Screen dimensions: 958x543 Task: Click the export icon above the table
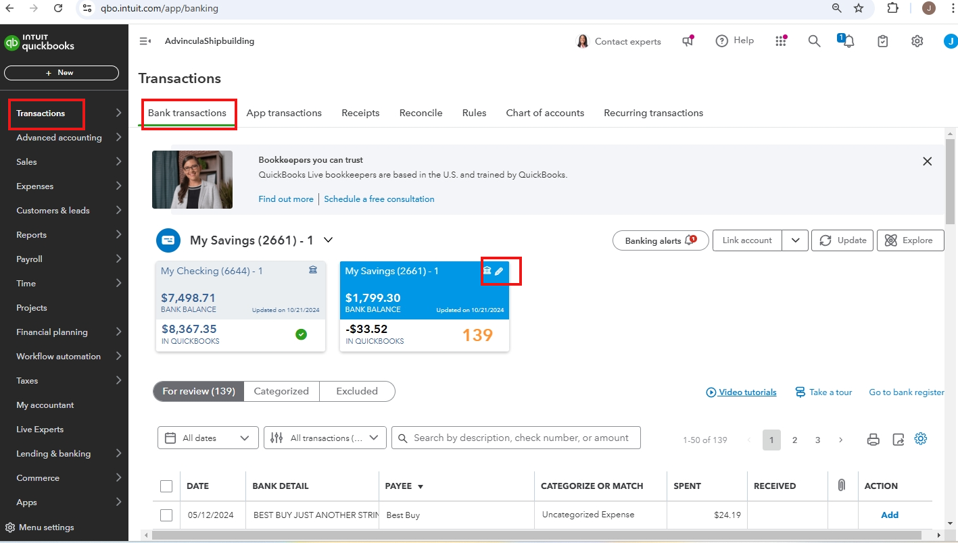tap(899, 440)
